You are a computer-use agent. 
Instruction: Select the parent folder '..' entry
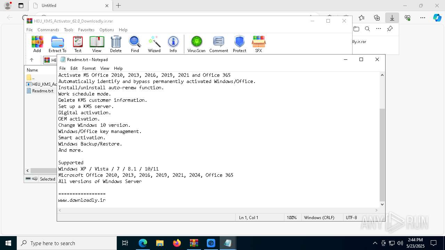click(31, 77)
